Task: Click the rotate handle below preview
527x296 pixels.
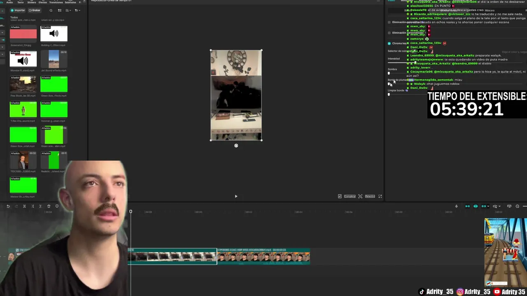Action: pyautogui.click(x=236, y=146)
